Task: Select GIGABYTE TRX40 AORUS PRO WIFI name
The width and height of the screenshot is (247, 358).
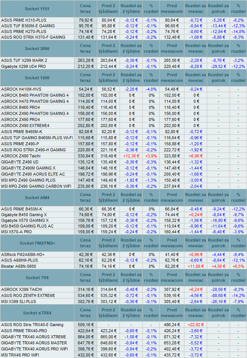Action: (35, 349)
